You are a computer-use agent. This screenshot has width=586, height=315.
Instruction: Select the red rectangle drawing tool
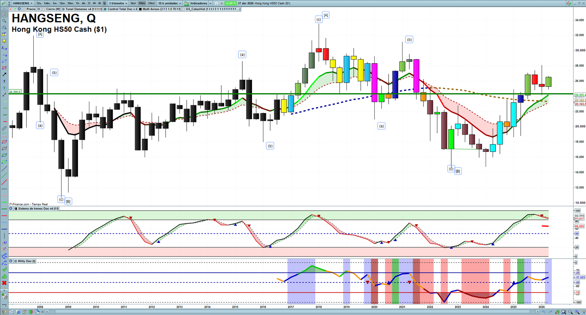(4, 68)
